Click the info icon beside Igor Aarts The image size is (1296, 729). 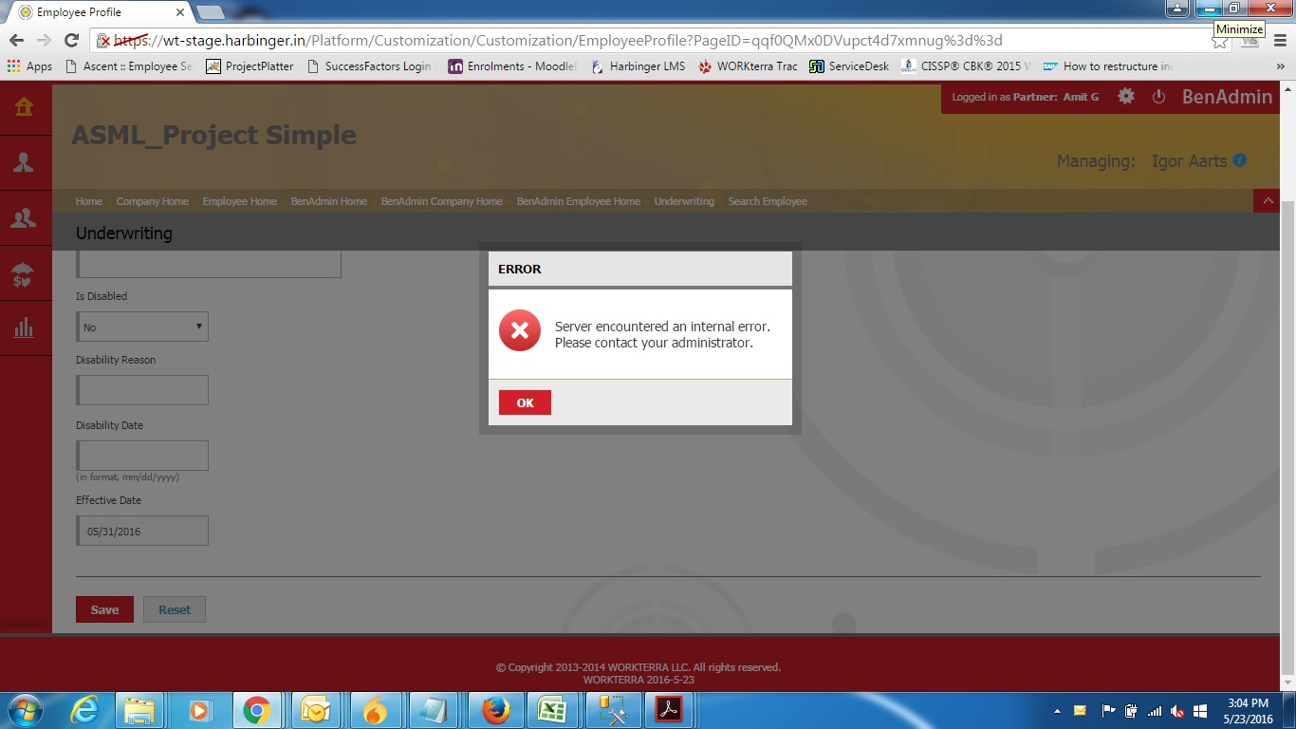[1239, 160]
